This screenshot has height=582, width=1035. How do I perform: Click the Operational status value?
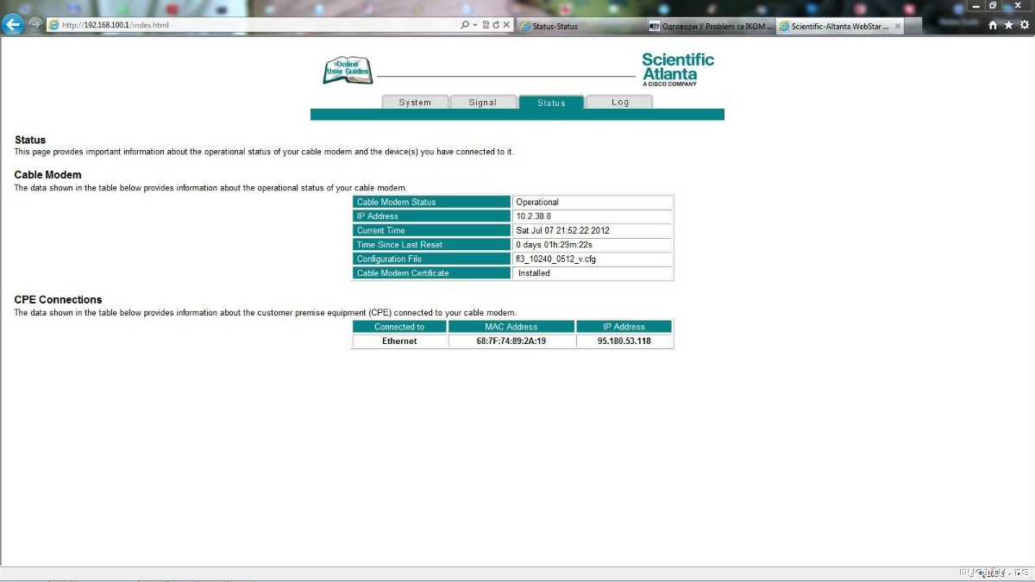pos(537,203)
